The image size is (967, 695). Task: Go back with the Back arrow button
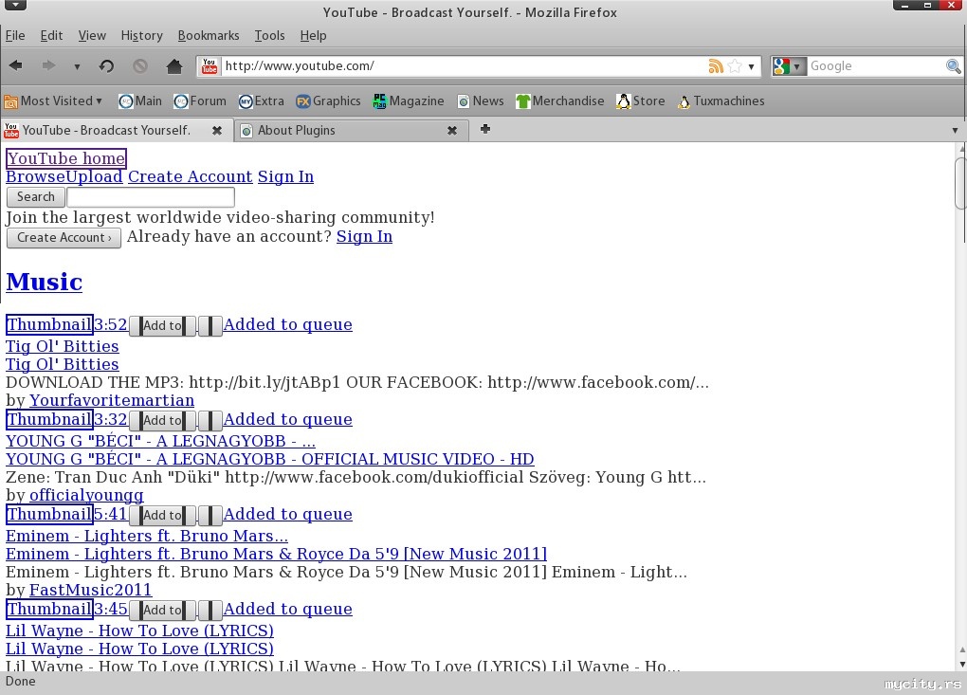point(16,65)
